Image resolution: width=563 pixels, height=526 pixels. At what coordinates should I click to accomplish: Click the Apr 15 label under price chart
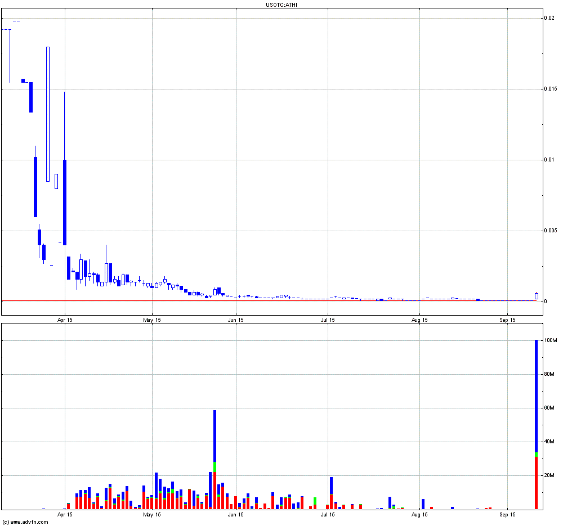[65, 320]
